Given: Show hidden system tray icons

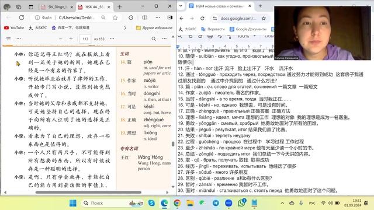Looking at the screenshot, I should tap(282, 203).
